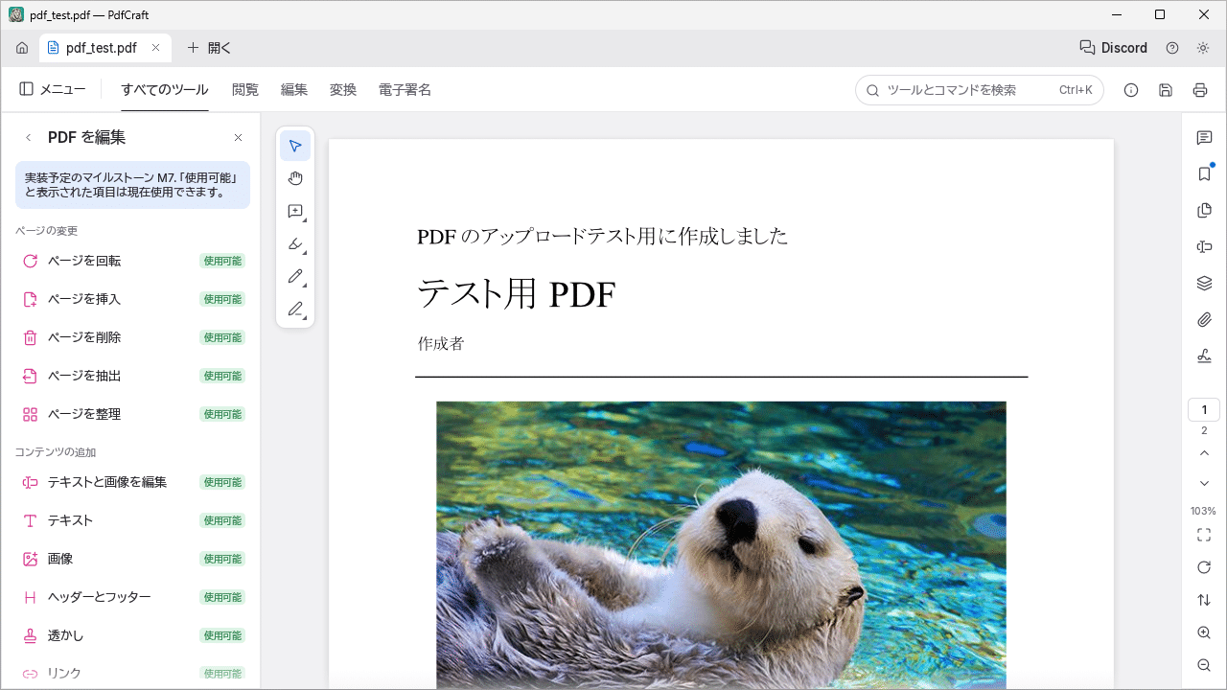This screenshot has height=690, width=1227.
Task: Activate the hand pan tool
Action: point(295,178)
